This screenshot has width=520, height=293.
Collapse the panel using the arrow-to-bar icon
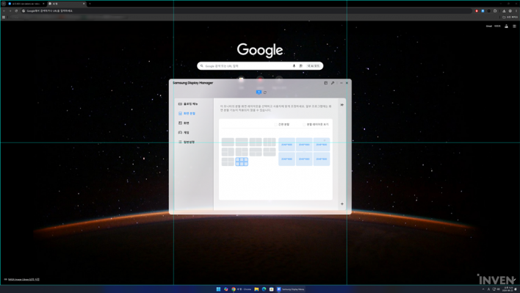(342, 105)
